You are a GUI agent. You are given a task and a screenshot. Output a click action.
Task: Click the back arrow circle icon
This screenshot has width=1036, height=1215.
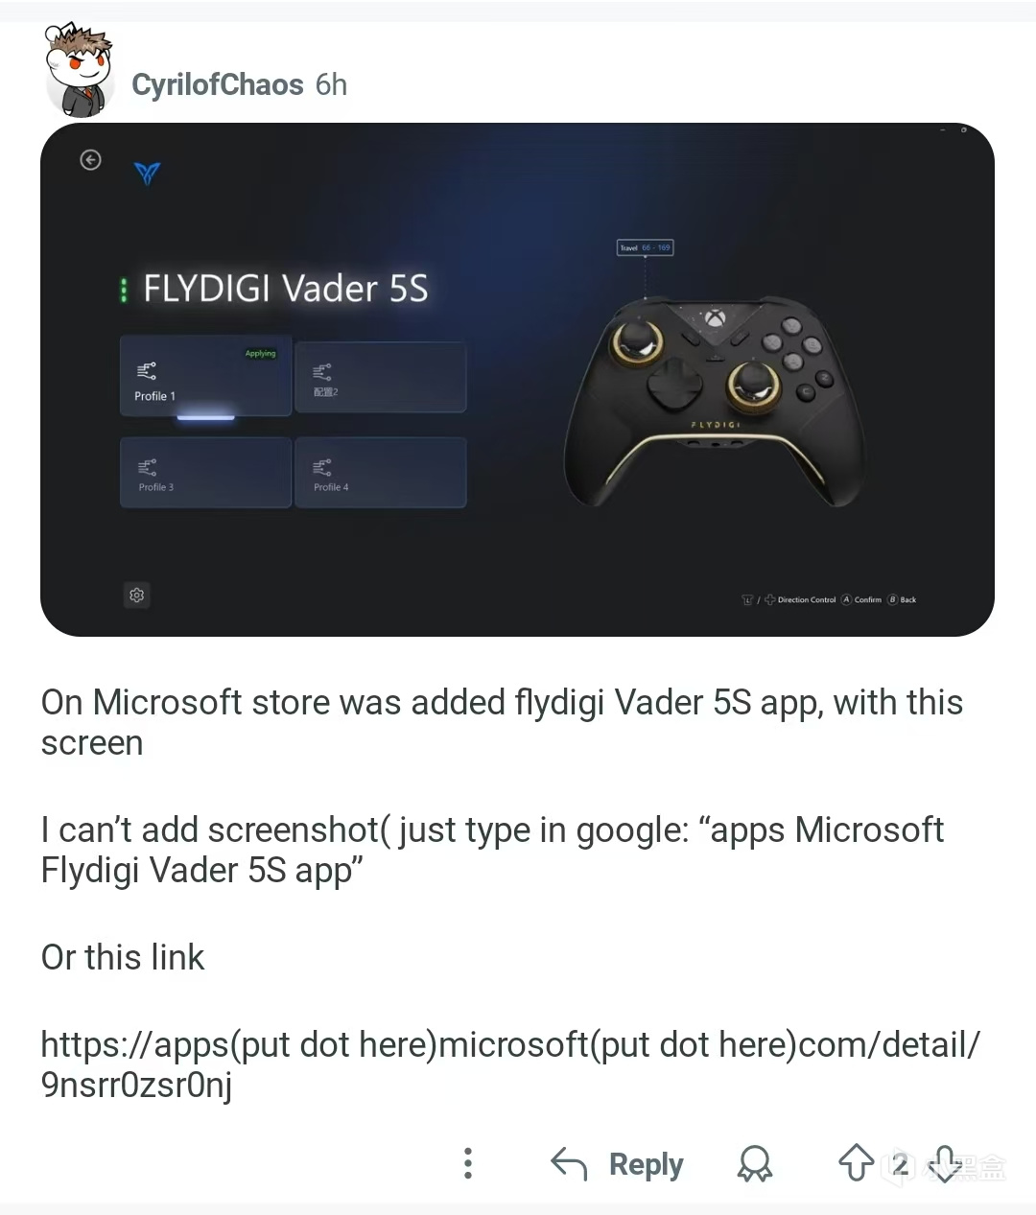click(90, 160)
